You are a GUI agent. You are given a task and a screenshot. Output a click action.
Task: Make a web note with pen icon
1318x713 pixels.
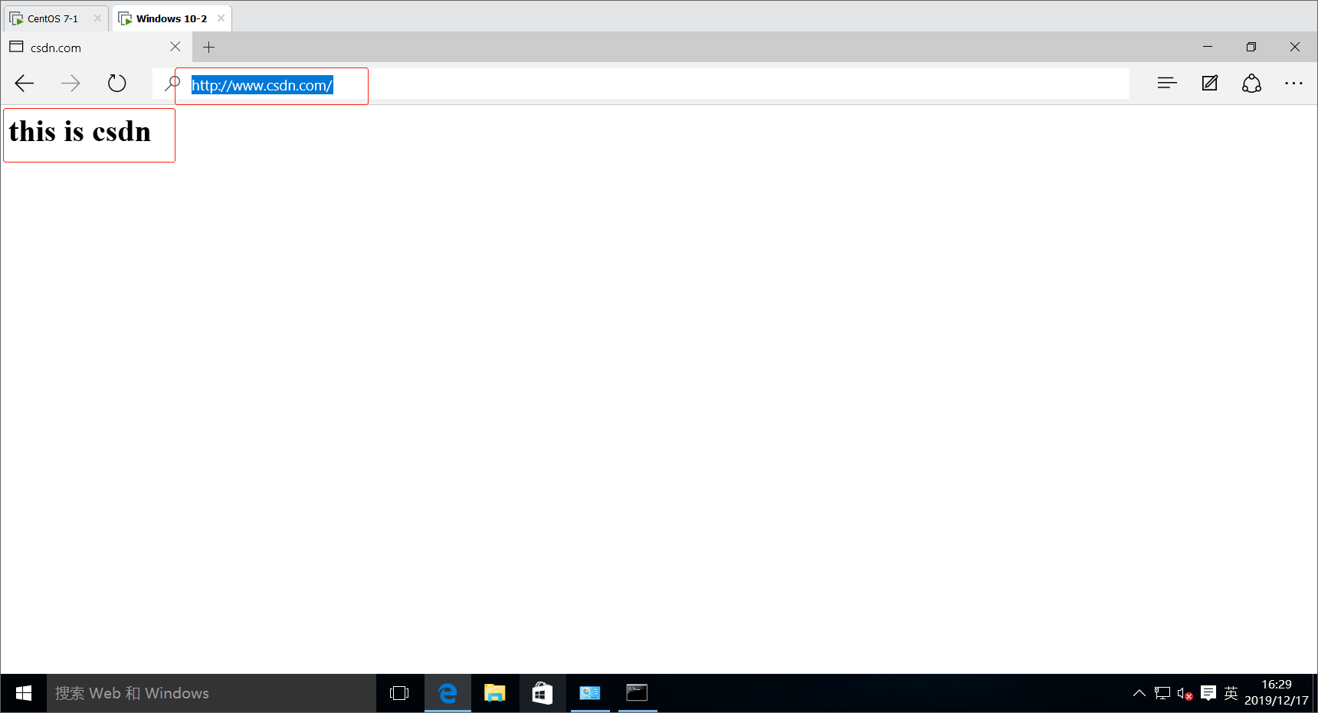pos(1210,83)
